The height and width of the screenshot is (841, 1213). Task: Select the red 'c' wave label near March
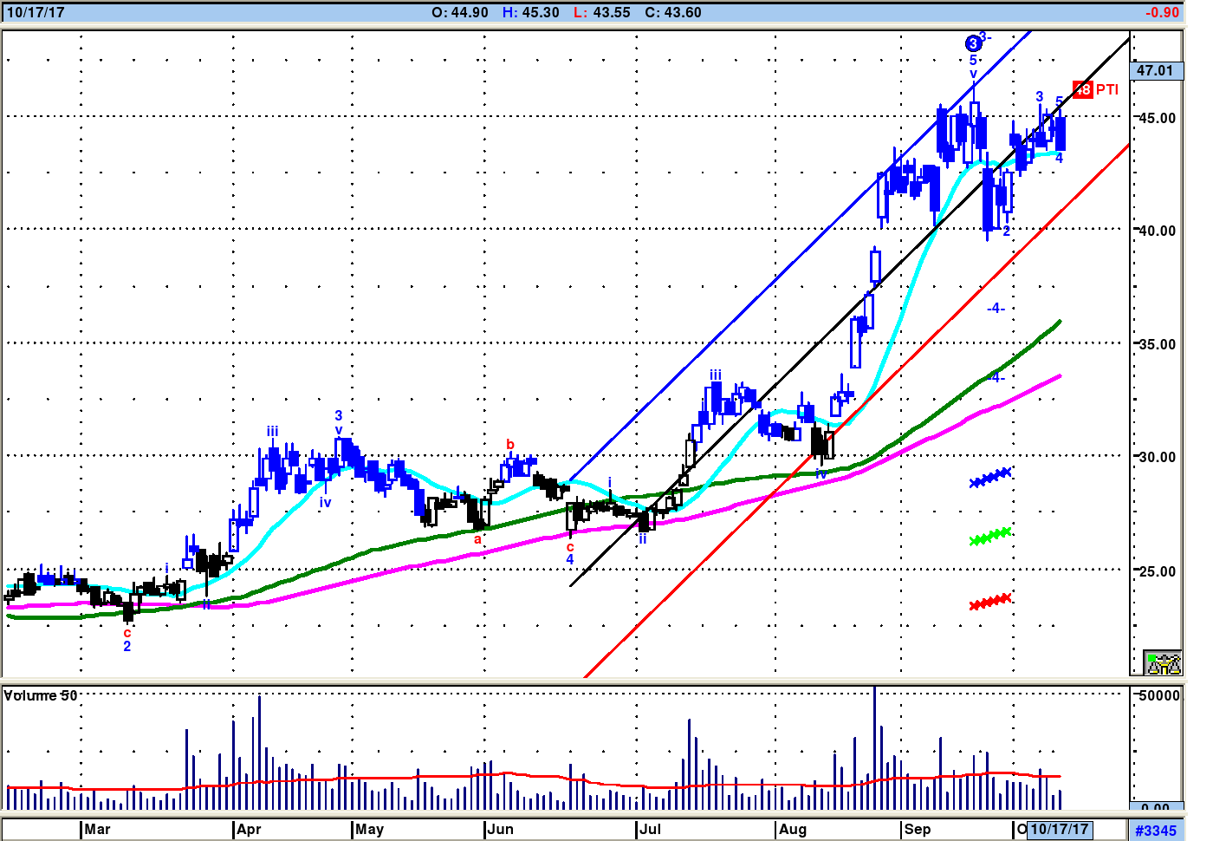click(x=127, y=633)
